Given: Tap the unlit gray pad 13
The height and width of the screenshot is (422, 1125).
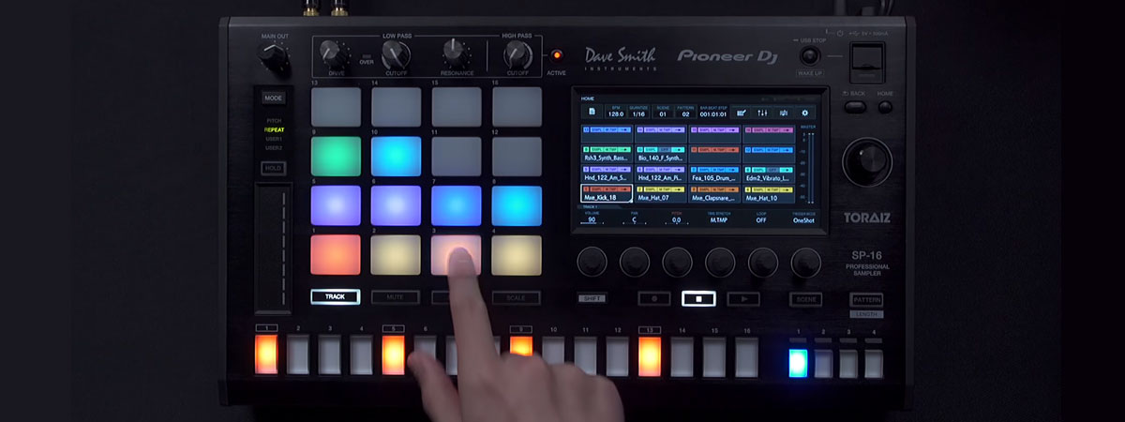Looking at the screenshot, I should pyautogui.click(x=336, y=107).
